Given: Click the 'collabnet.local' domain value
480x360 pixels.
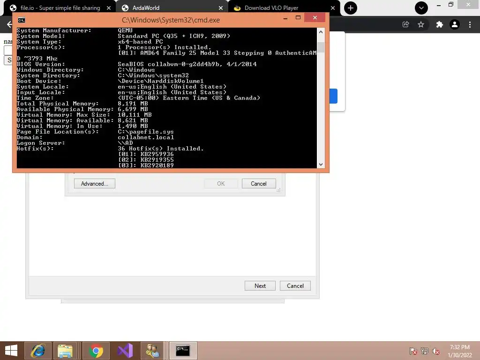Looking at the screenshot, I should coord(146,137).
